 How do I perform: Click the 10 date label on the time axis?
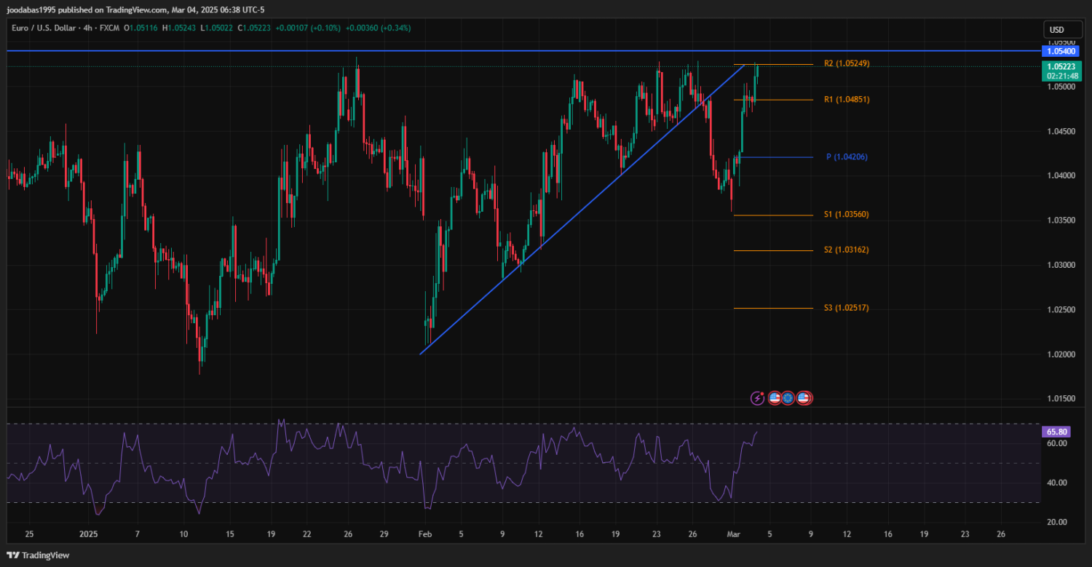point(183,534)
